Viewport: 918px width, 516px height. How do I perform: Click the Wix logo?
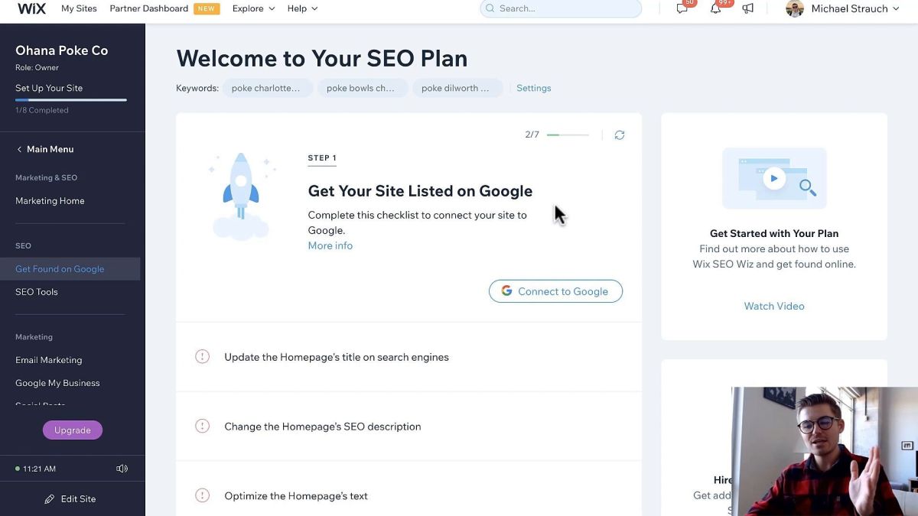point(31,8)
